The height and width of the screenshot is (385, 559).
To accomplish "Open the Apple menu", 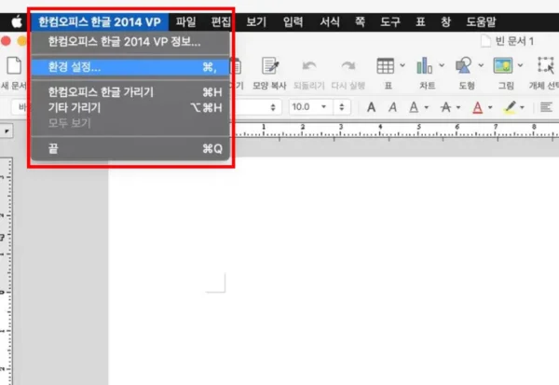I will pos(17,22).
